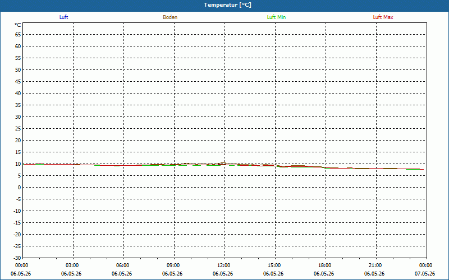The height and width of the screenshot is (280, 449).
Task: Click the Boden legend label
Action: coord(170,17)
